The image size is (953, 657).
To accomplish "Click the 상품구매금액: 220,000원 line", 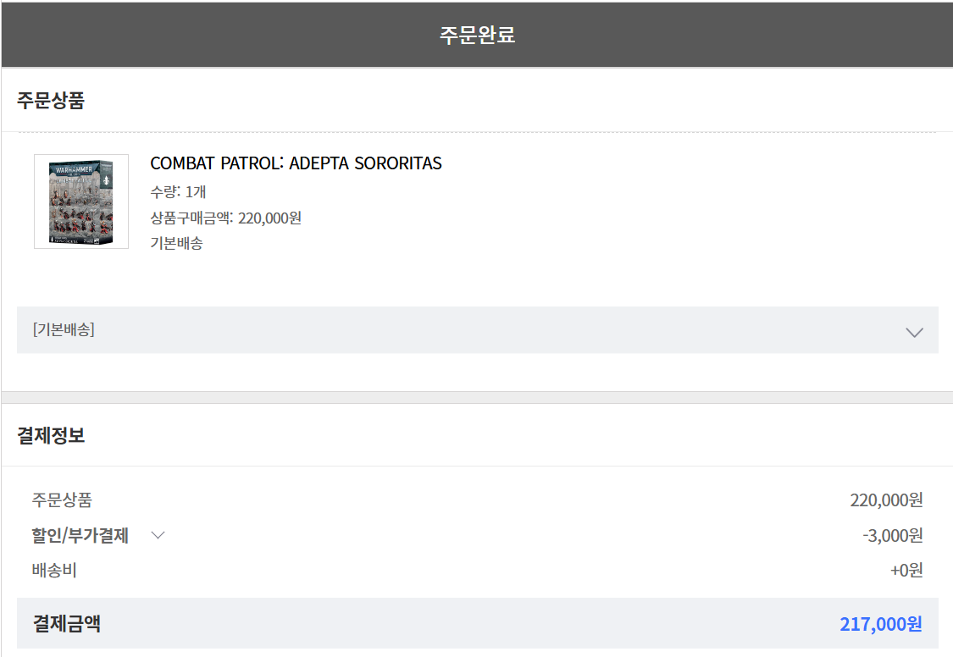I will [x=225, y=218].
